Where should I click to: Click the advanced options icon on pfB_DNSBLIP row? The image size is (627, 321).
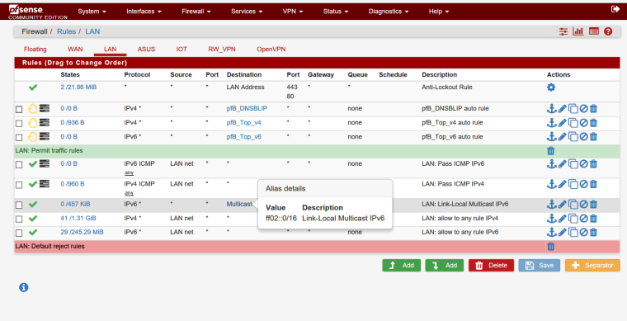[45, 108]
